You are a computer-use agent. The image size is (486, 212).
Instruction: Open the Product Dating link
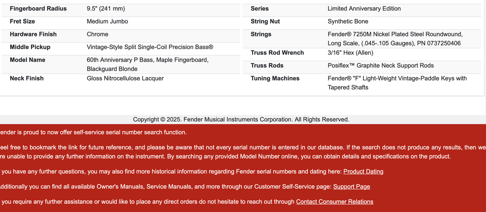click(x=363, y=171)
